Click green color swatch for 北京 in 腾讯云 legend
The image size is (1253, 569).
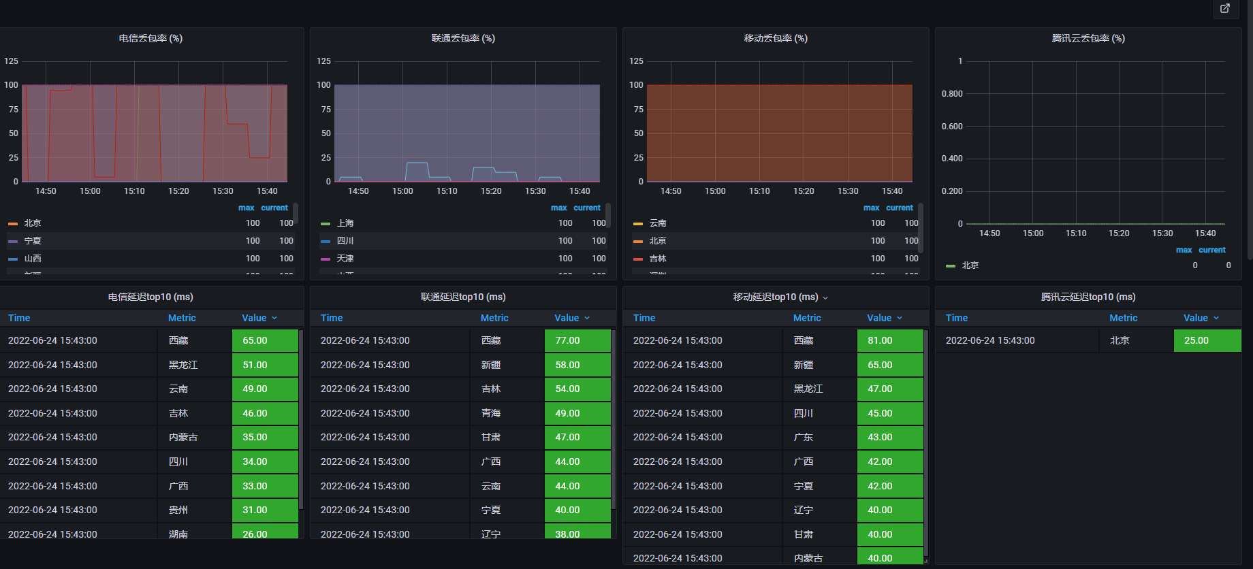tap(951, 265)
